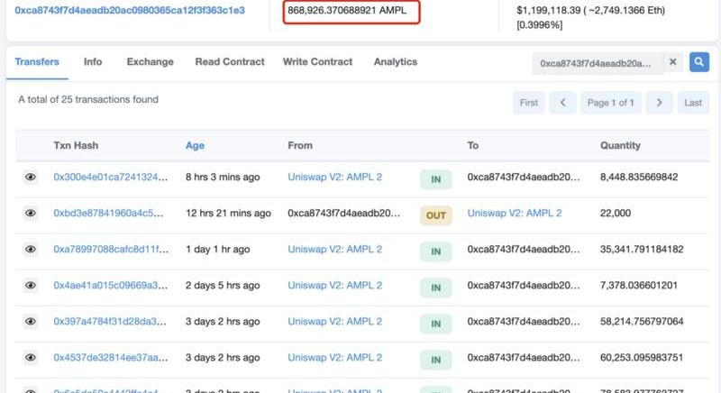Screen dimensions: 721x393
Task: Select quantity 35,341.791184182
Action: [x=642, y=249]
